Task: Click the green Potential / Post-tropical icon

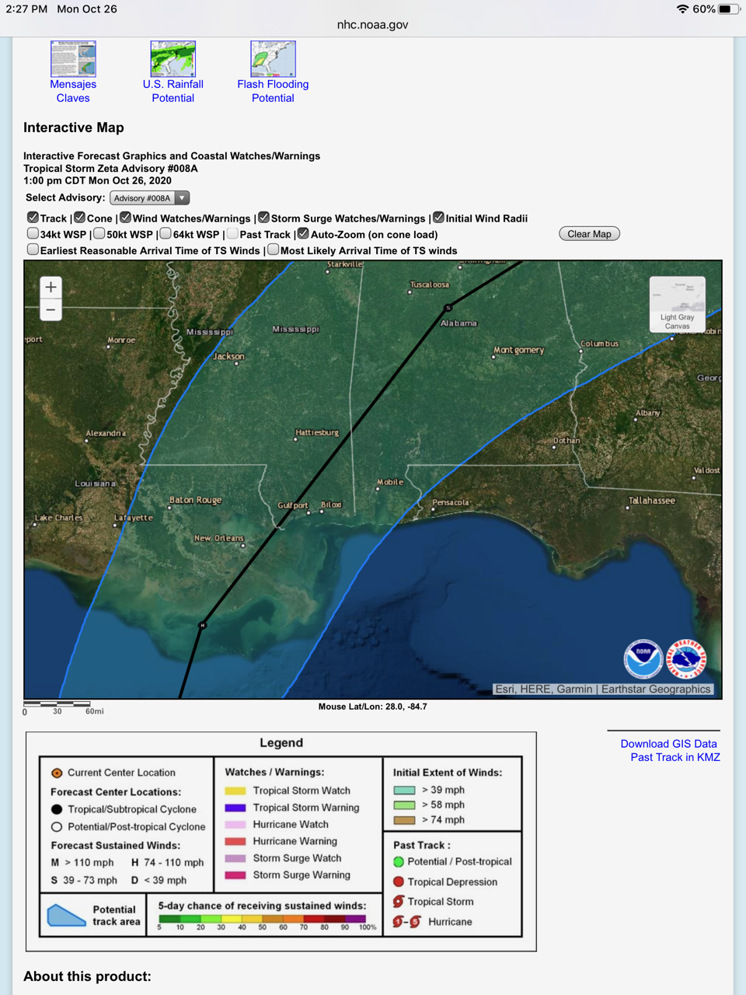Action: pos(399,861)
